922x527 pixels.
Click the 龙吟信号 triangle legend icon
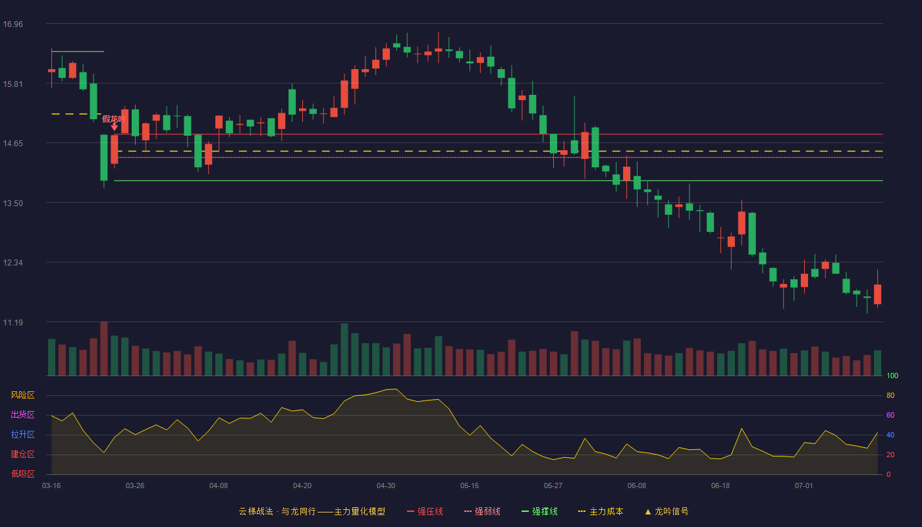pyautogui.click(x=648, y=511)
